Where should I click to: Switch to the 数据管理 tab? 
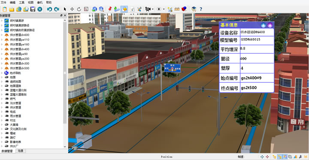[8, 151]
